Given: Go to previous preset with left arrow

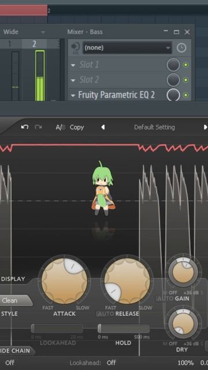Looking at the screenshot, I should click(103, 127).
